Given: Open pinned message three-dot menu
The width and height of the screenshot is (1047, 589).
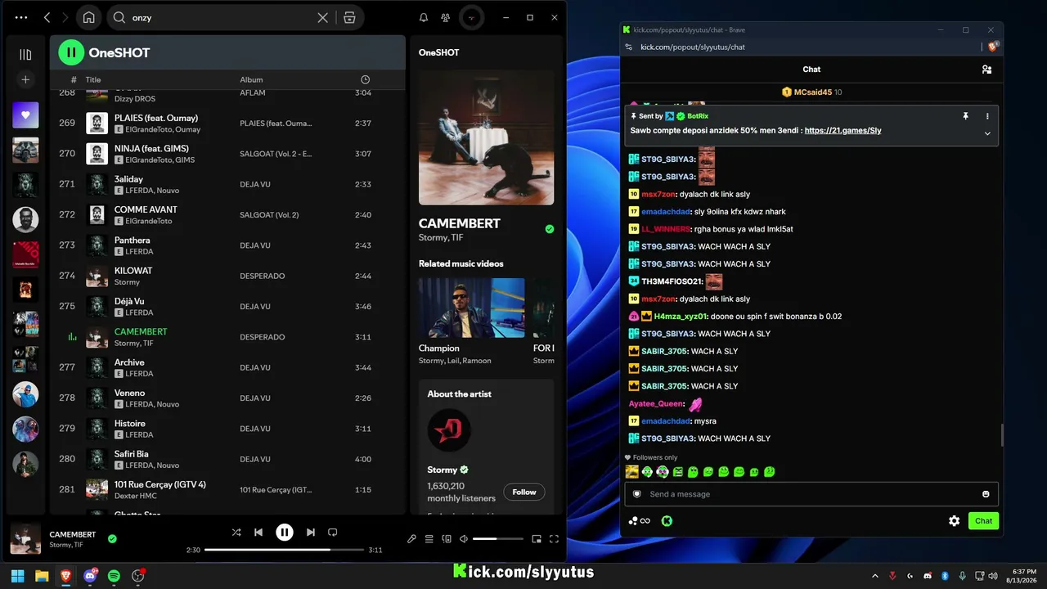Looking at the screenshot, I should (987, 116).
